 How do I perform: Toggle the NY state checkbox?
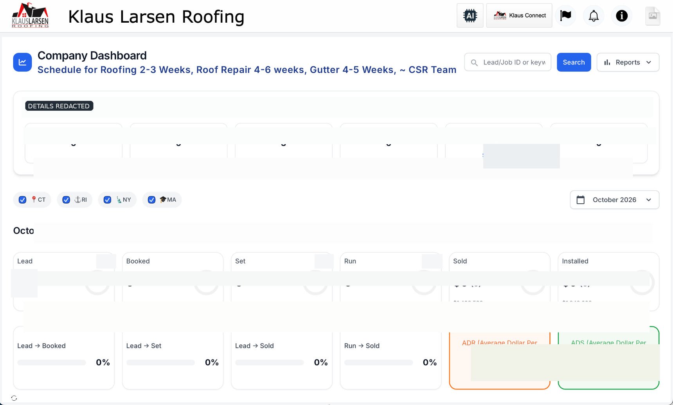coord(107,200)
